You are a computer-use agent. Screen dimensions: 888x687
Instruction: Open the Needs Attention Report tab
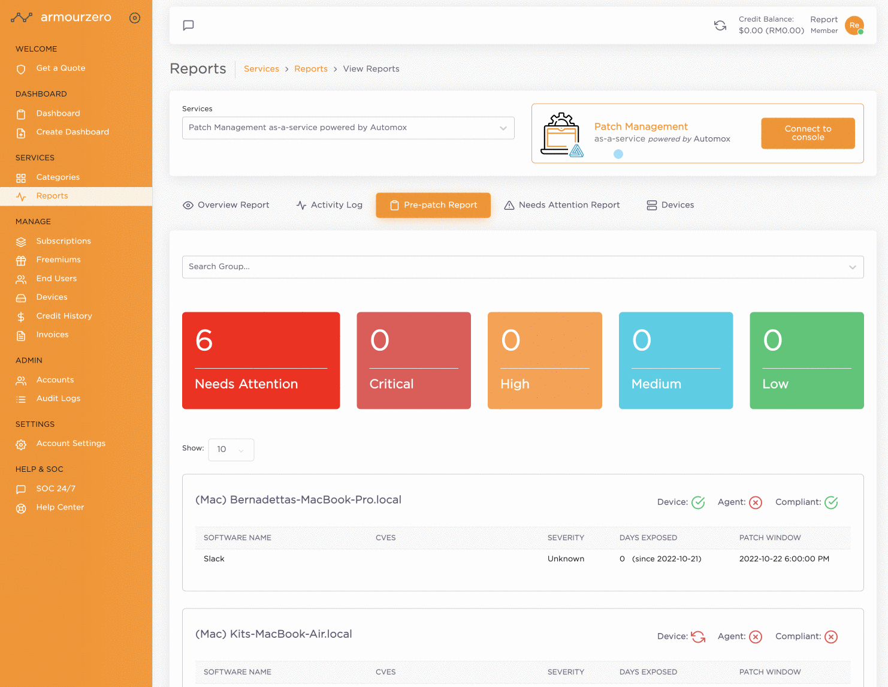pyautogui.click(x=562, y=205)
